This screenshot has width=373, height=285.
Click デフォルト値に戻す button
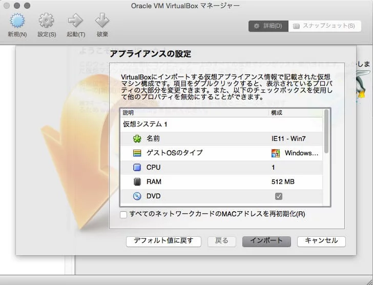click(x=163, y=241)
